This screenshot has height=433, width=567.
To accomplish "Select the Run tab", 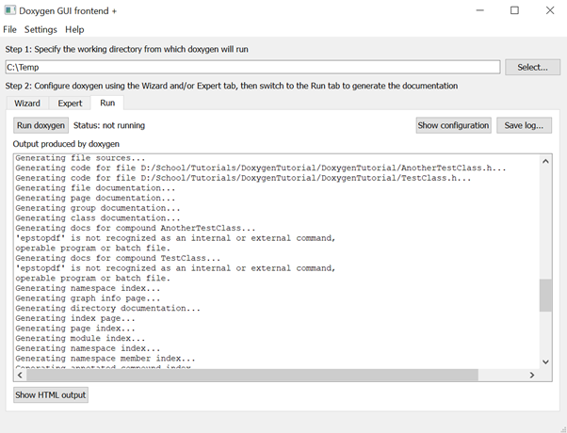I will [107, 103].
